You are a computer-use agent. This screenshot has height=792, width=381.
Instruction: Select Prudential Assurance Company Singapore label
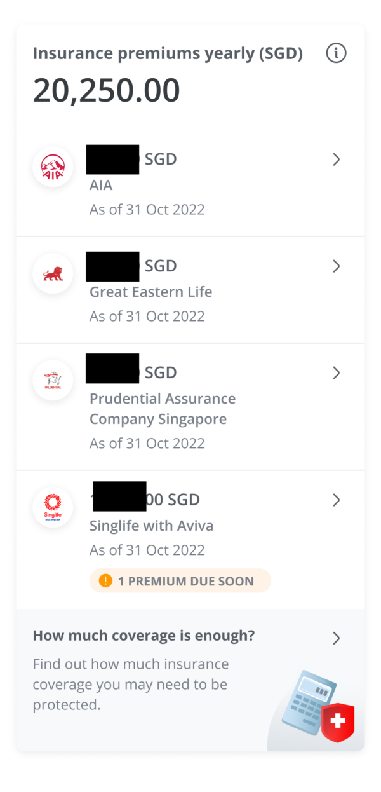pyautogui.click(x=162, y=409)
